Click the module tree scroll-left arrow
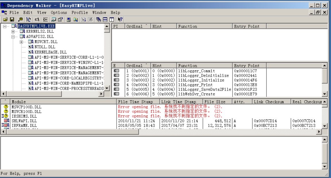Image resolution: width=331 pixels, height=178 pixels. tap(3, 94)
